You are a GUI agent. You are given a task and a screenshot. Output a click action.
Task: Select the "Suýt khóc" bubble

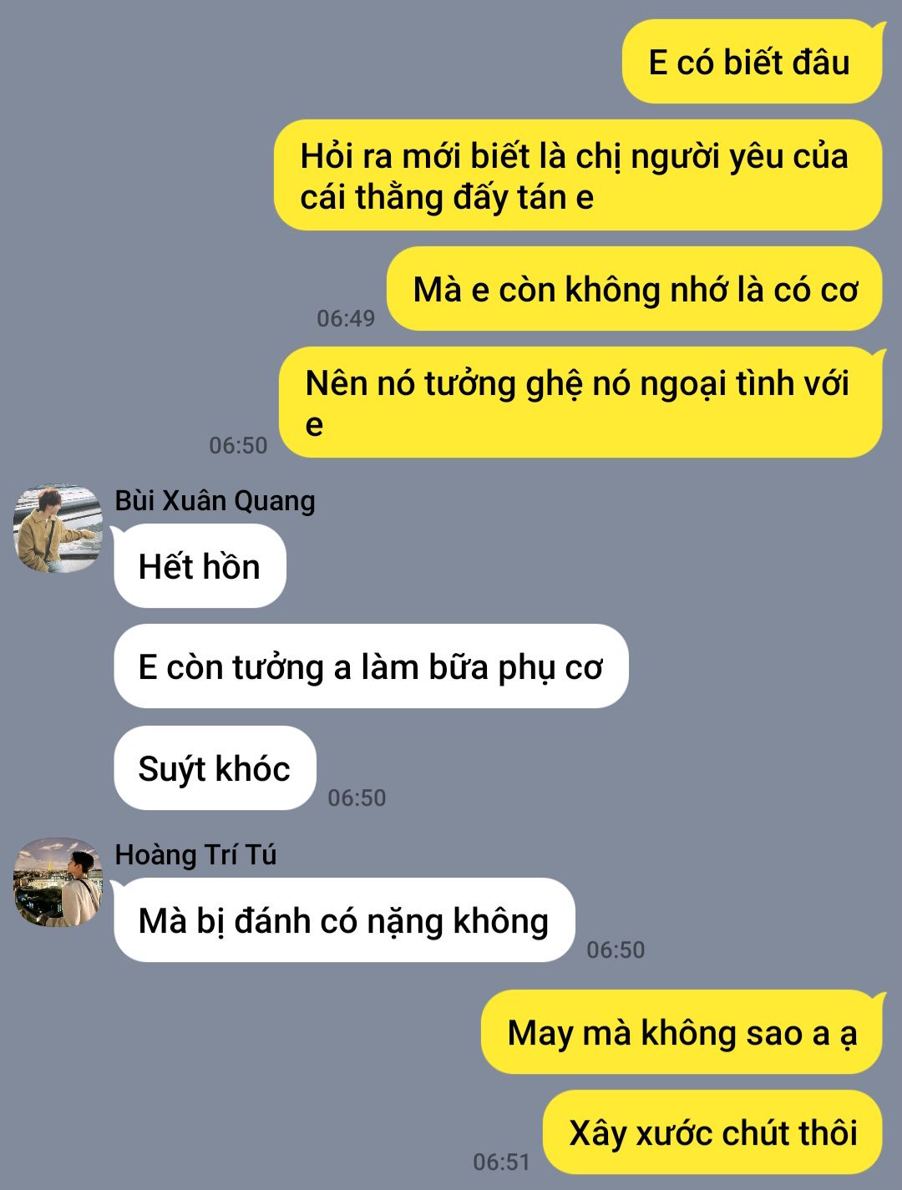tap(215, 768)
